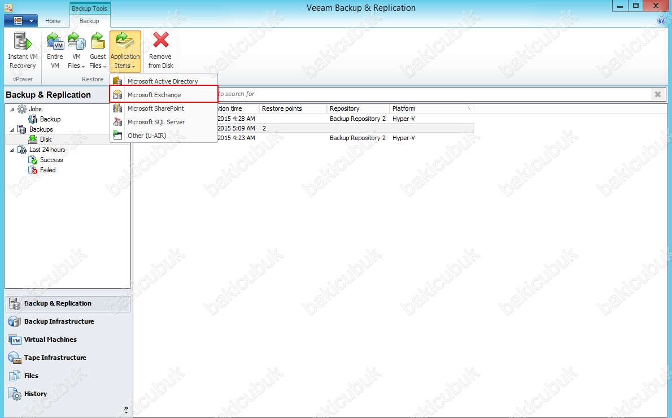Choose Microsoft Exchange from the menu
The width and height of the screenshot is (672, 418).
pos(164,95)
